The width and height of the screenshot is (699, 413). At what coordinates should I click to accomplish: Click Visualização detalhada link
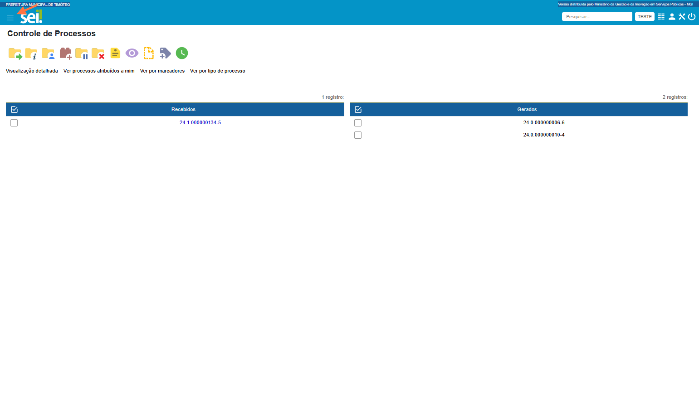coord(32,71)
